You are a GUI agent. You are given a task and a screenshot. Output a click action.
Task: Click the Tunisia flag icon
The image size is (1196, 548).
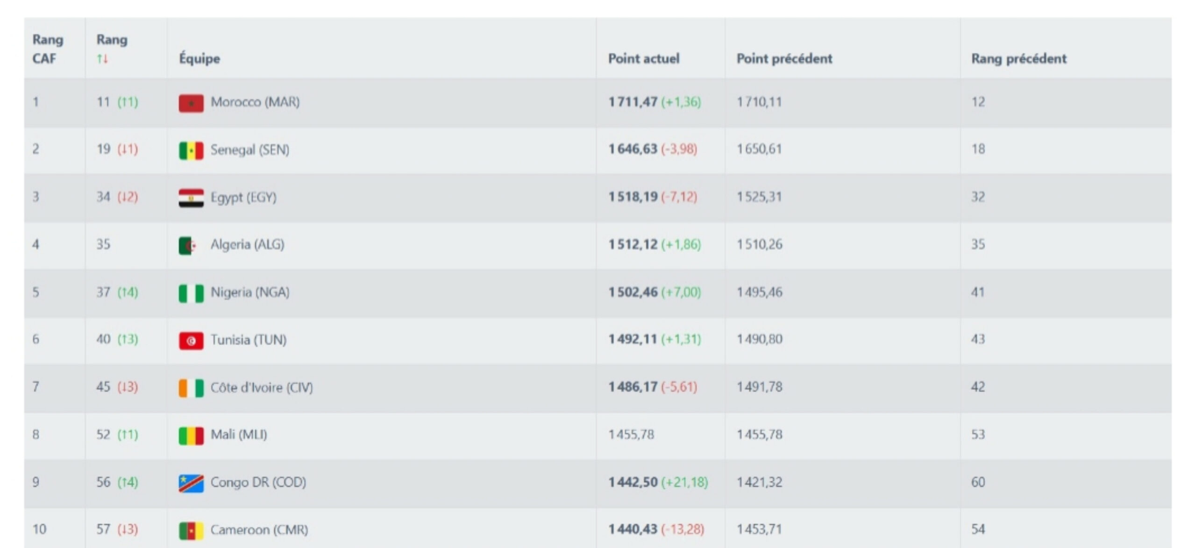[191, 341]
